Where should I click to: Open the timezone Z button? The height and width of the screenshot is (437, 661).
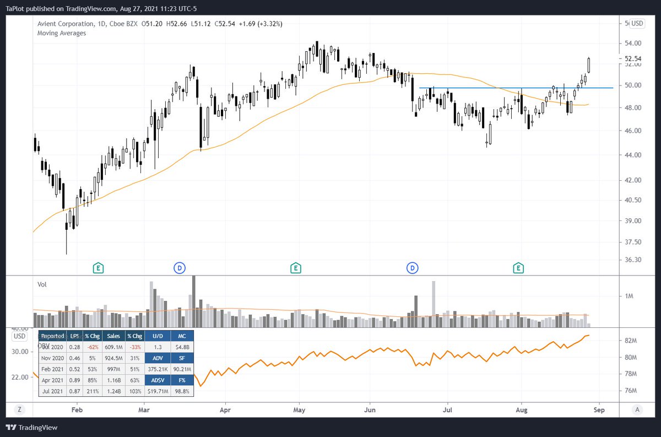[19, 409]
